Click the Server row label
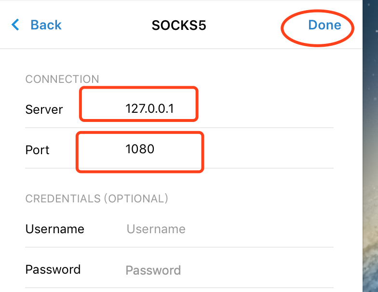The height and width of the screenshot is (292, 378). pos(44,110)
